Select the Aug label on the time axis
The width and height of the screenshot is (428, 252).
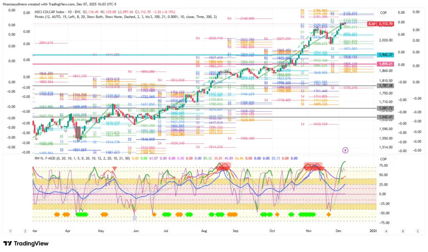pyautogui.click(x=204, y=231)
